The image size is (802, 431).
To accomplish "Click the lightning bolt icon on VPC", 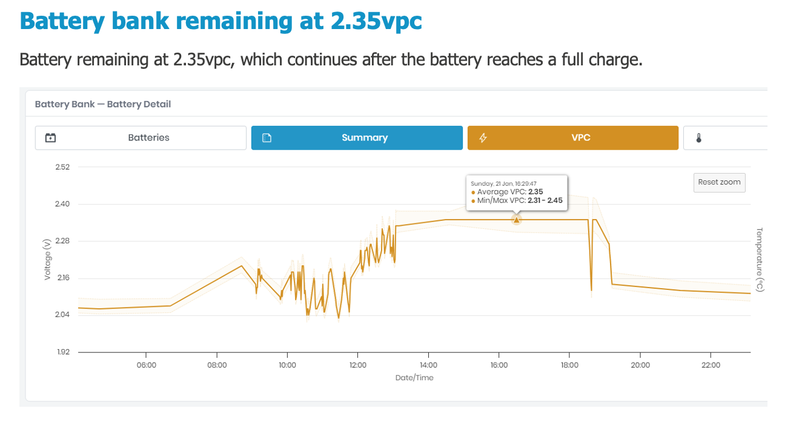I will [x=483, y=138].
